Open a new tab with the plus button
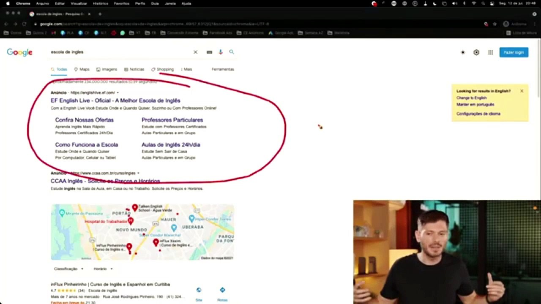The height and width of the screenshot is (304, 541). [100, 14]
